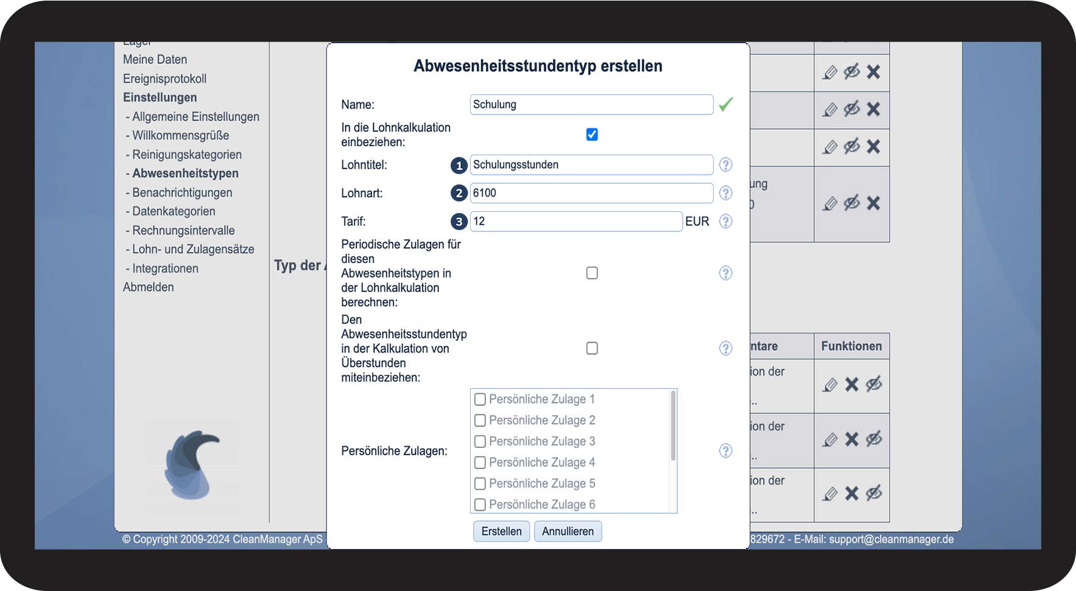Click the help icon beside Lohnart field

725,193
